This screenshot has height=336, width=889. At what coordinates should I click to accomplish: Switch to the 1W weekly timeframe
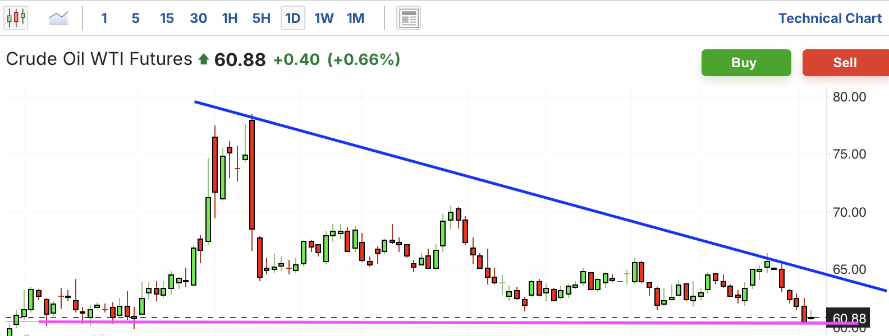point(324,18)
